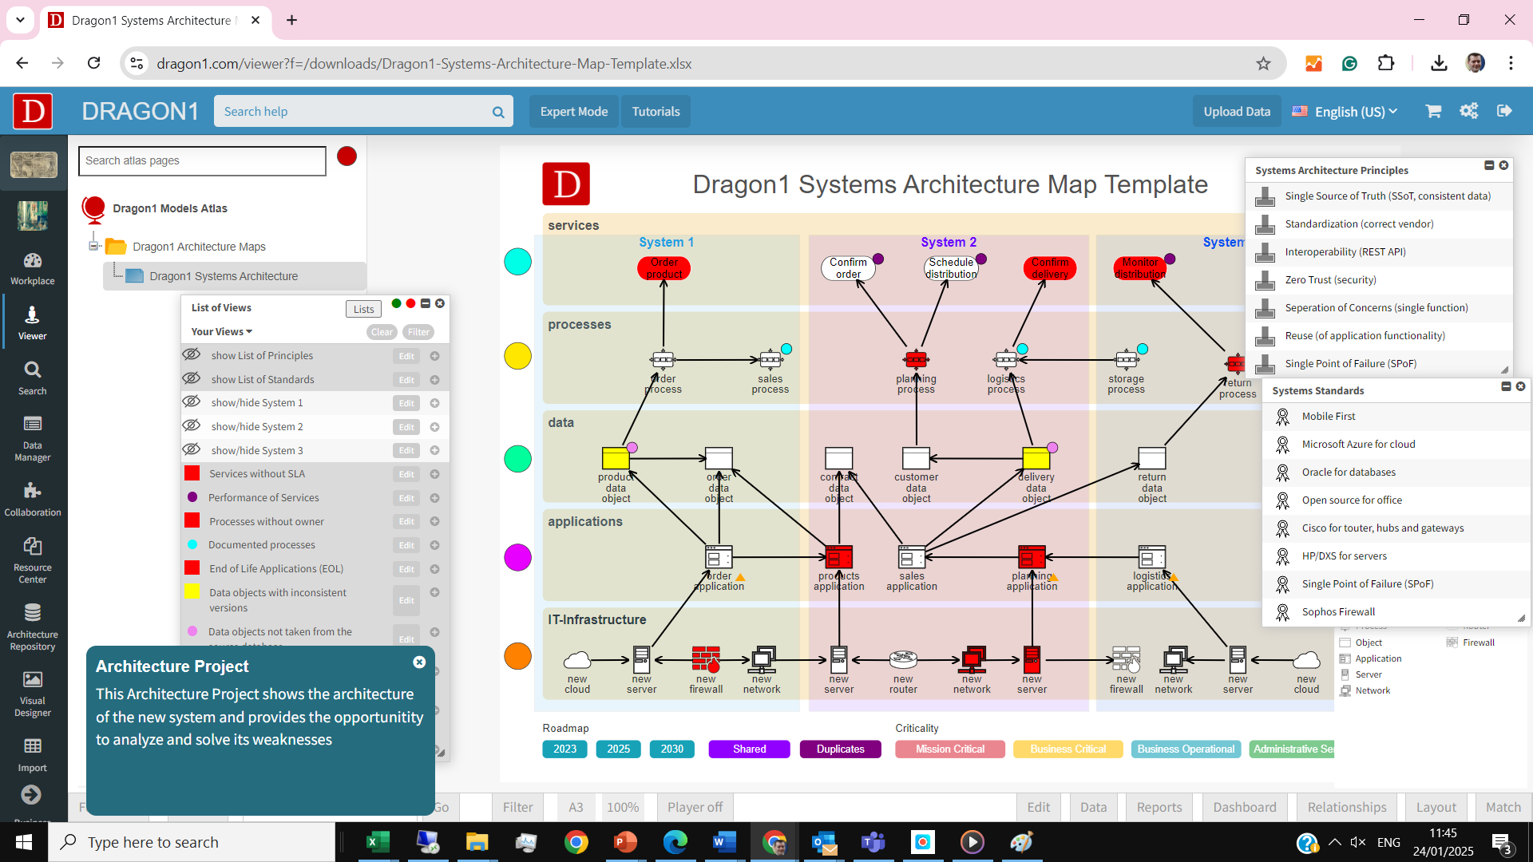This screenshot has width=1533, height=862.
Task: Click the logout arrow icon in header
Action: pyautogui.click(x=1504, y=111)
